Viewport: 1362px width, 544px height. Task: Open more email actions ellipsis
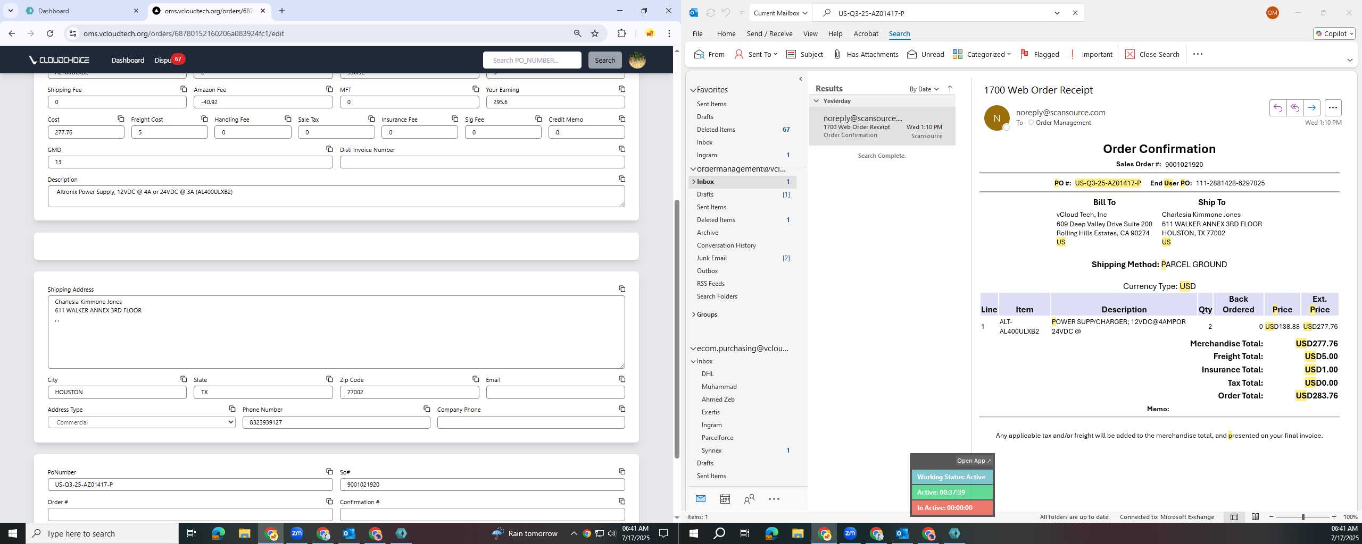[x=1333, y=108]
